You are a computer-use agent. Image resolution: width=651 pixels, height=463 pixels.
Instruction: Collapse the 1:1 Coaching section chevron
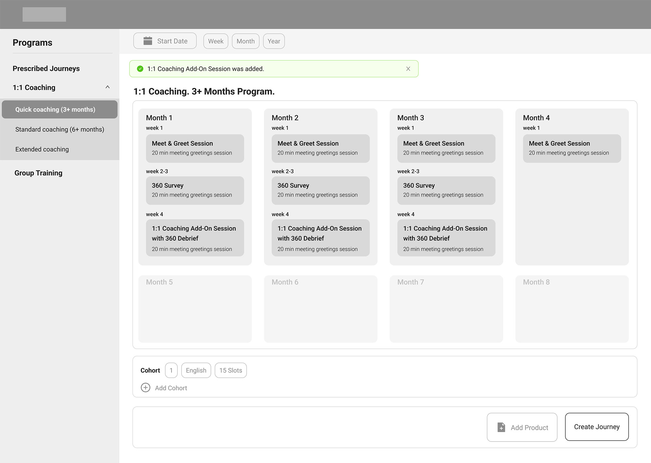coord(107,87)
